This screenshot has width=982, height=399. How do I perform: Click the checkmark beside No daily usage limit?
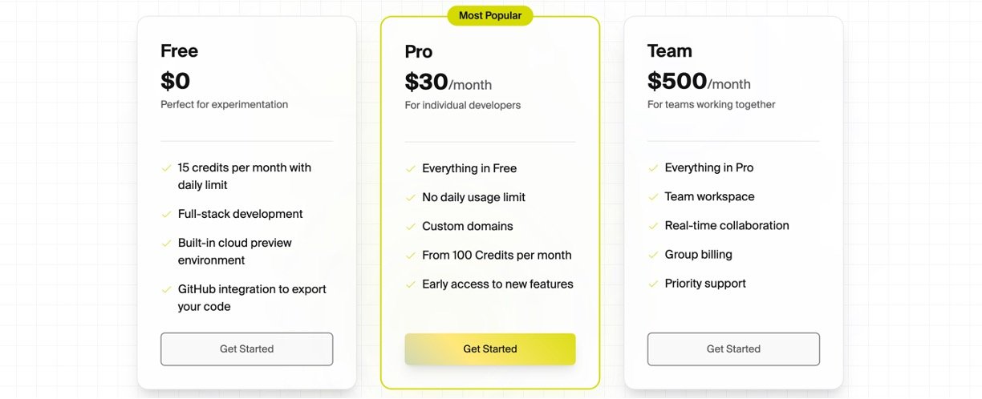coord(411,198)
